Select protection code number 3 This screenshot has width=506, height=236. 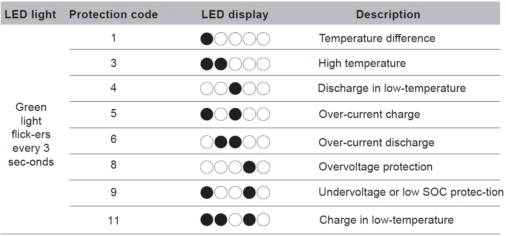coord(114,63)
